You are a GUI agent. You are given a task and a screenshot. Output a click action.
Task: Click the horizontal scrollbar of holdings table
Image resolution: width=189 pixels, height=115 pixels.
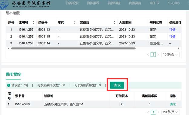73,48
